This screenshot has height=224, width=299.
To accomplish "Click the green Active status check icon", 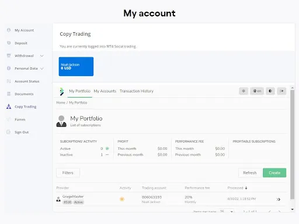I will (107, 149).
